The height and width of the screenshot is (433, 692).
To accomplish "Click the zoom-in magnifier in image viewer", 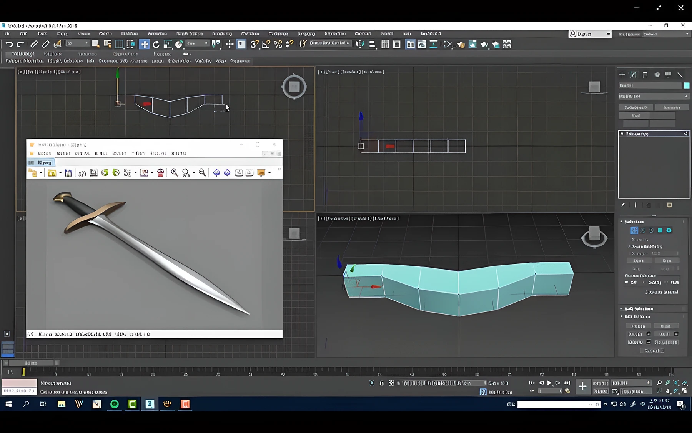I will (x=175, y=173).
